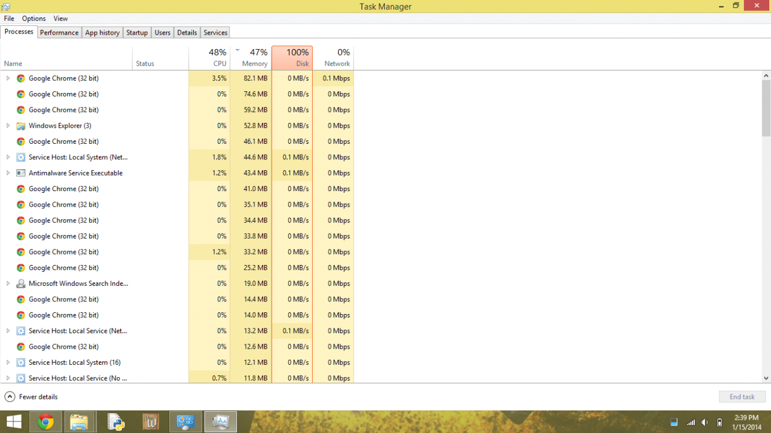Screen dimensions: 771x433
Task: Click the Task Manager title bar icon
Action: (x=6, y=6)
